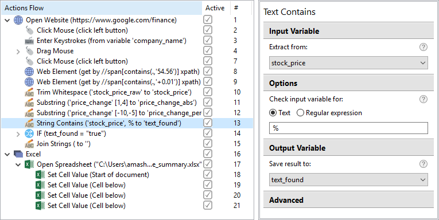The image size is (439, 220).
Task: Click row number 13
Action: pyautogui.click(x=237, y=123)
